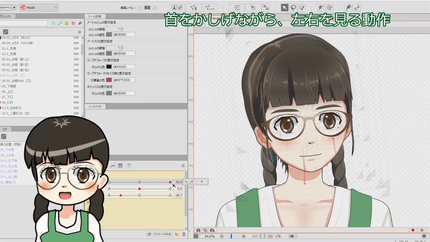Screen dimensions: 430x242
Task: Open the parameter key options dropdown arrow
Action: coord(202,181)
